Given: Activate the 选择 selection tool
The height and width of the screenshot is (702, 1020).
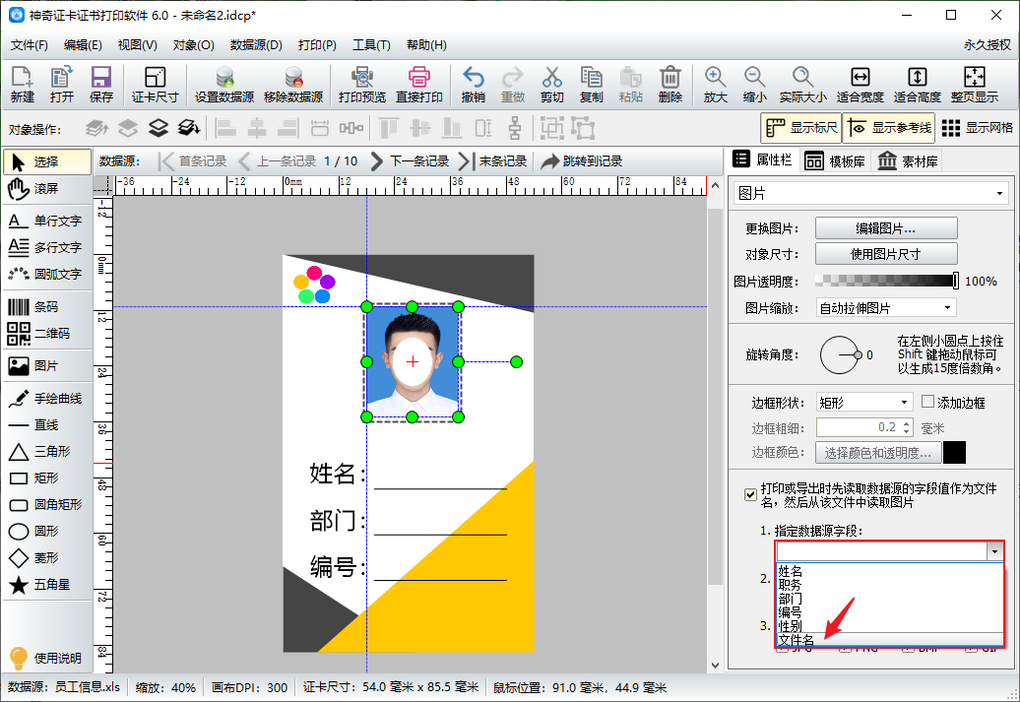Looking at the screenshot, I should [x=46, y=161].
